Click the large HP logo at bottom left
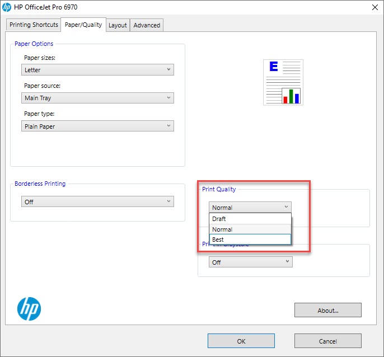This screenshot has height=357, width=384. click(29, 308)
